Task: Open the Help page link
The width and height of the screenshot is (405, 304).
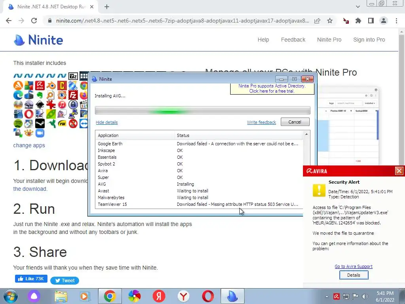Action: tap(263, 40)
